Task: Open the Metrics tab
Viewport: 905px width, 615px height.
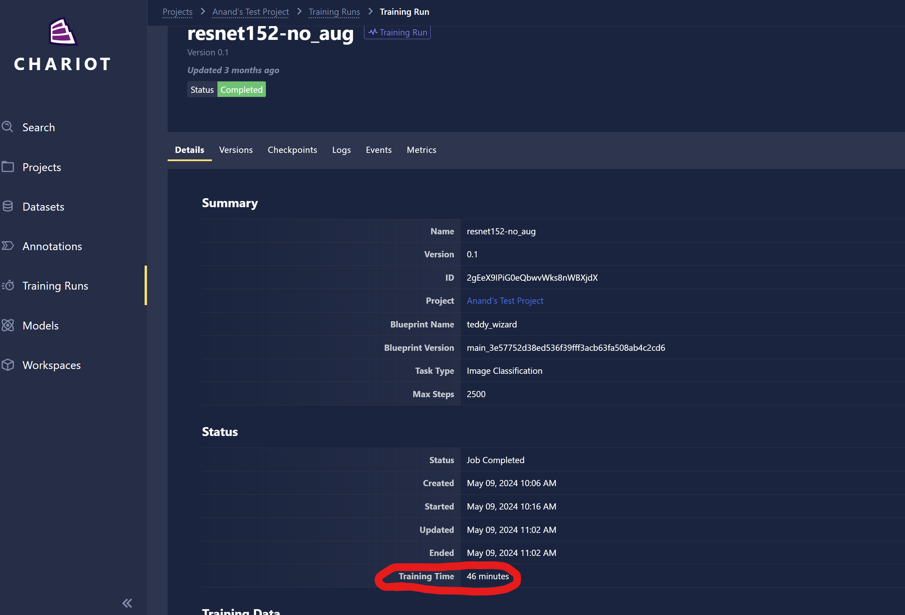Action: point(422,150)
